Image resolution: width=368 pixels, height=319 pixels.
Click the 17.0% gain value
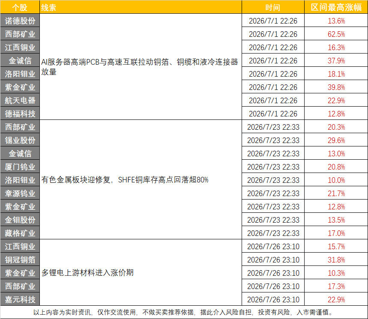coord(336,233)
